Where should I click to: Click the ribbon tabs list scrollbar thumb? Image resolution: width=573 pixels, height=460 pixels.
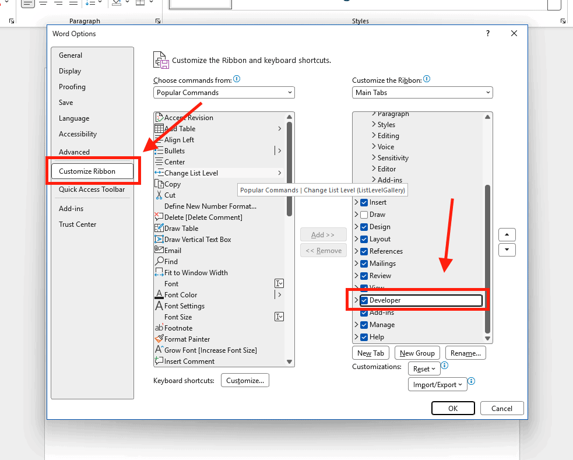tap(487, 259)
